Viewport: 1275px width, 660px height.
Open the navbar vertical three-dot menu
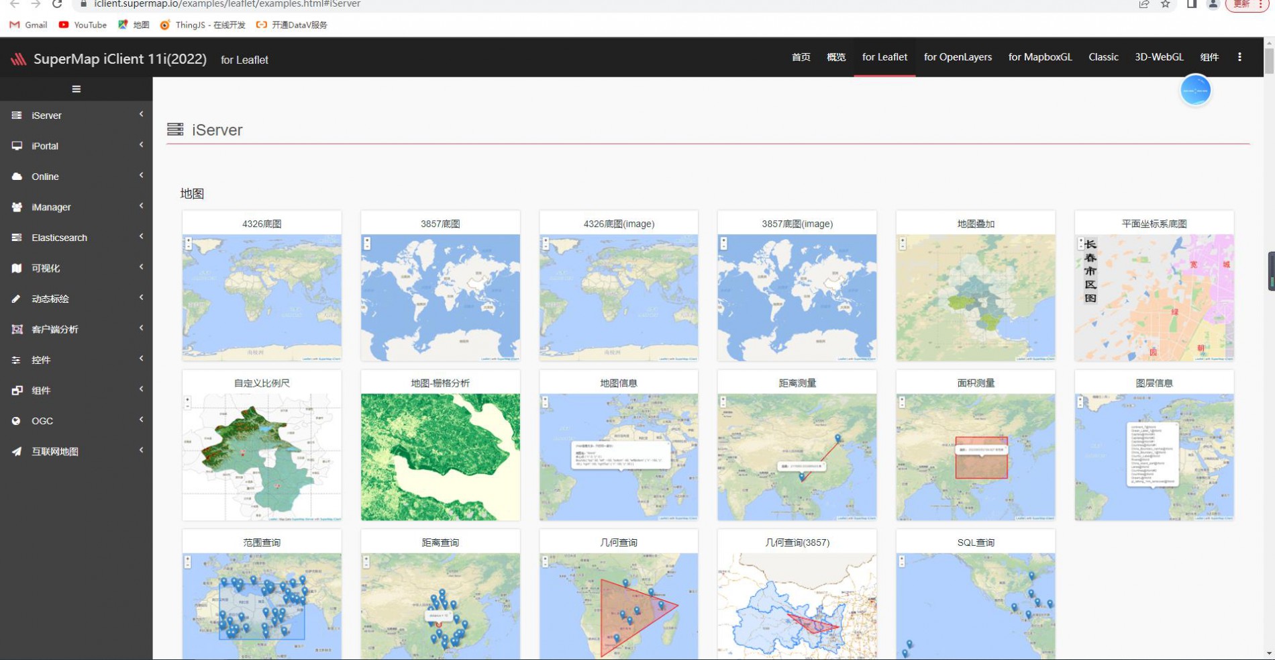1239,57
